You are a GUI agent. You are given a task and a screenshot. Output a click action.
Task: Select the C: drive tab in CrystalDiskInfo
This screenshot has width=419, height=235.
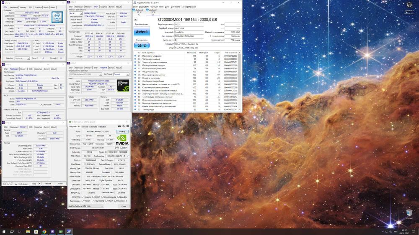click(x=139, y=12)
